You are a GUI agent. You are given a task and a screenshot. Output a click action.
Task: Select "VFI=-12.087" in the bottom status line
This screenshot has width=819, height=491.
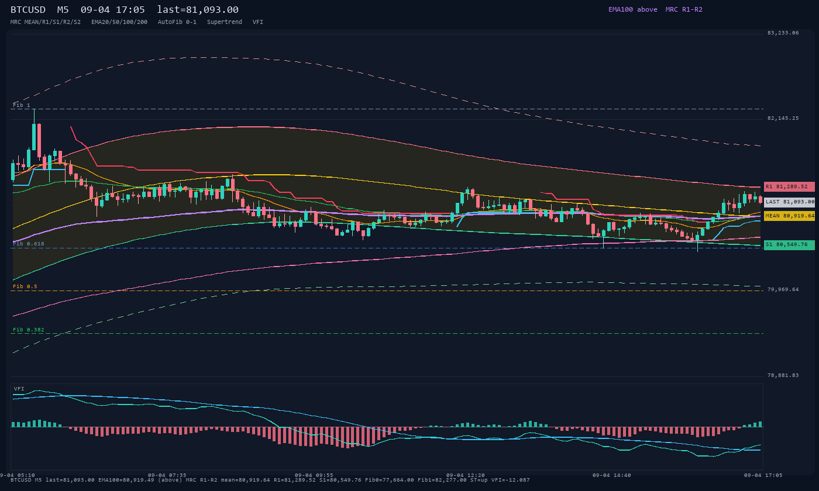click(511, 480)
